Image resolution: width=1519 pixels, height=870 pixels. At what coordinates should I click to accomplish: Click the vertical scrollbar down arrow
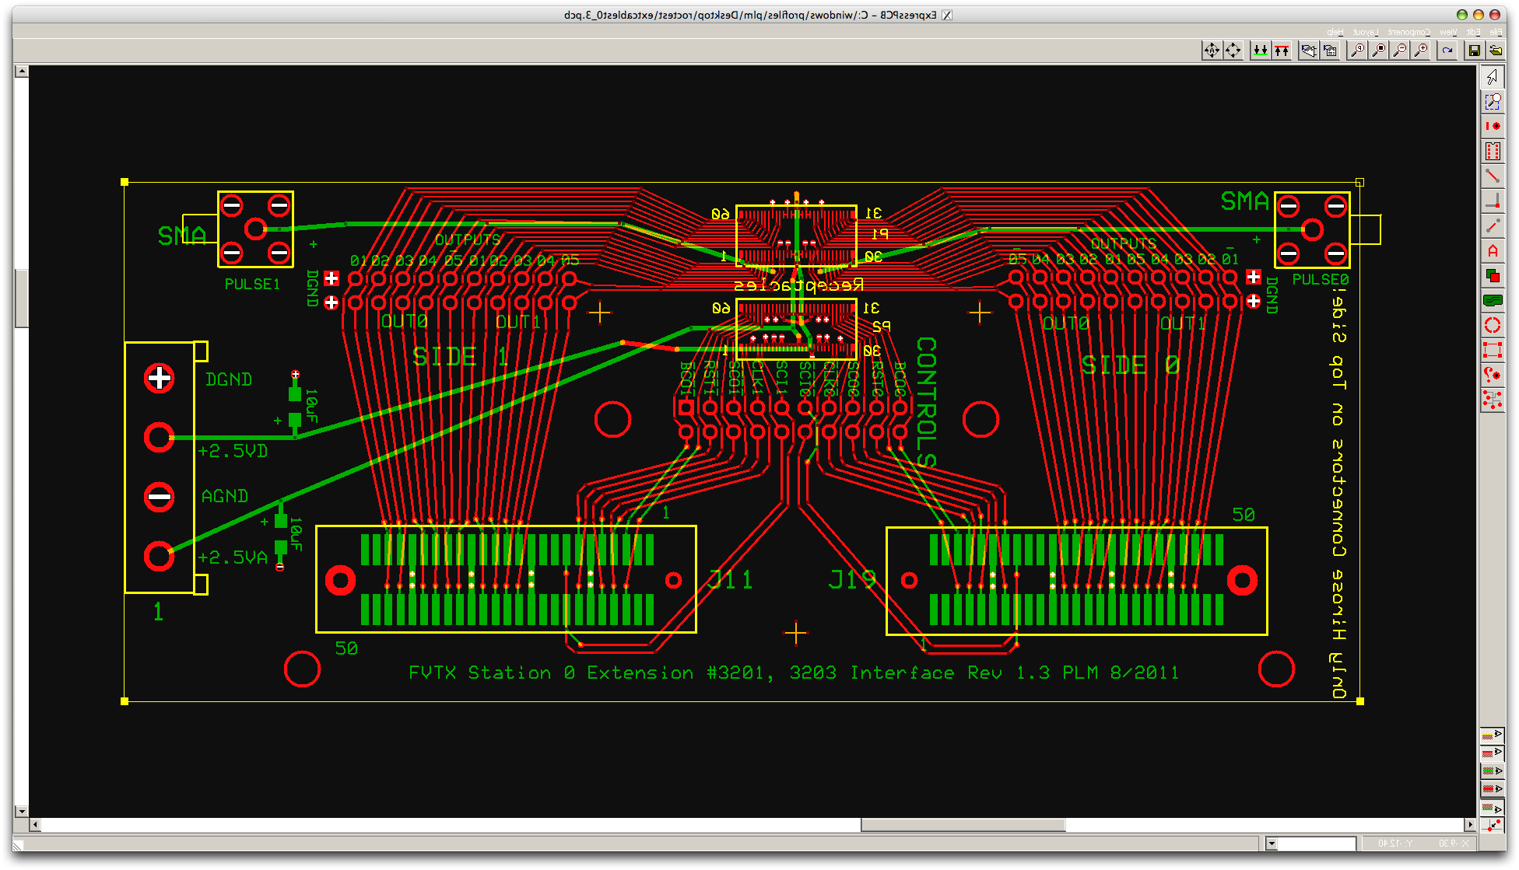click(x=22, y=811)
